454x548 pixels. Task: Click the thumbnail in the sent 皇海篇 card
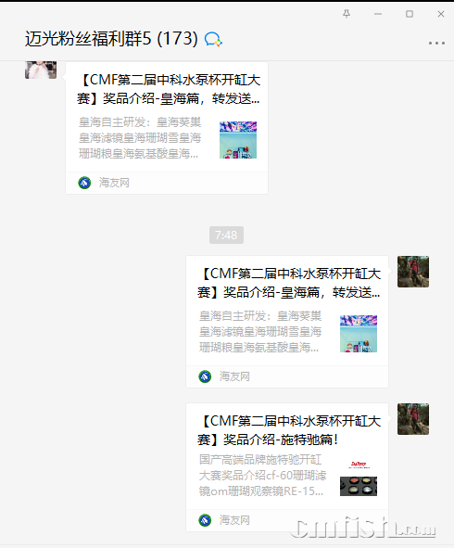[x=359, y=334]
